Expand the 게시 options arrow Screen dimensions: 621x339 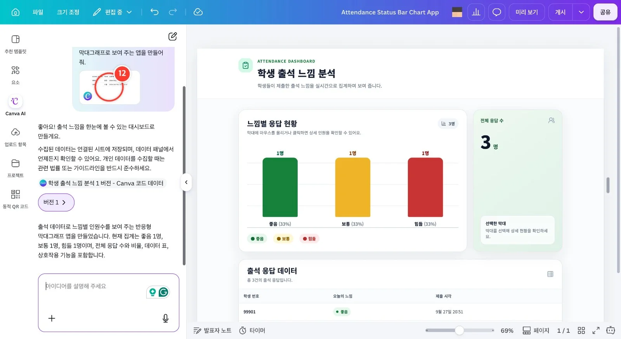click(x=581, y=12)
